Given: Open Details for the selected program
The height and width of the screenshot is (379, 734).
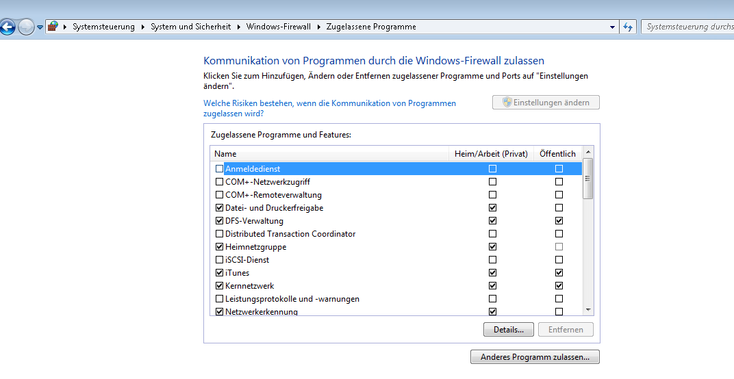Looking at the screenshot, I should (508, 330).
